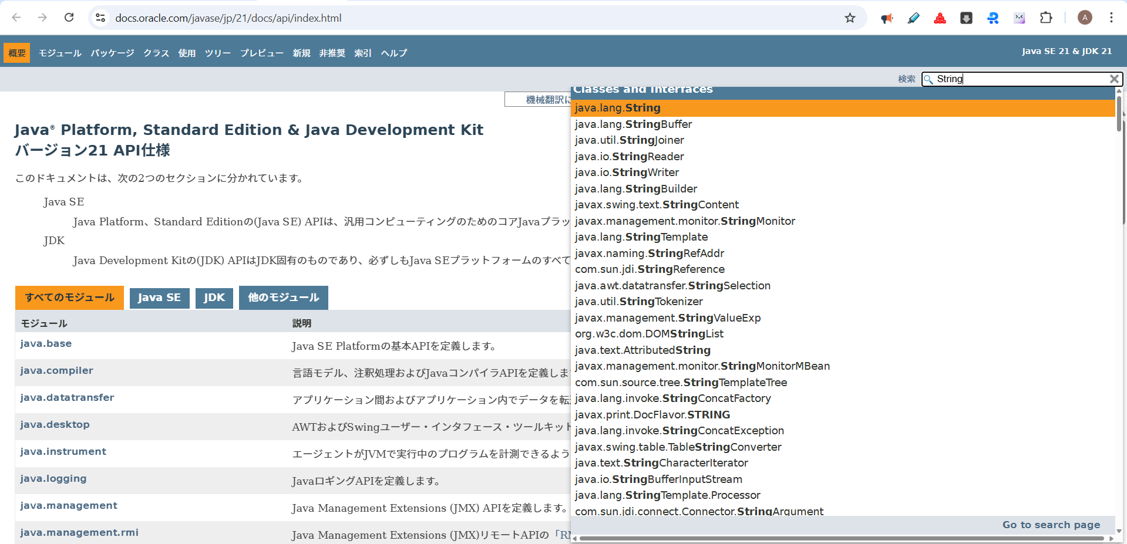Click the megaphone extension icon
The width and height of the screenshot is (1127, 544).
tap(886, 18)
